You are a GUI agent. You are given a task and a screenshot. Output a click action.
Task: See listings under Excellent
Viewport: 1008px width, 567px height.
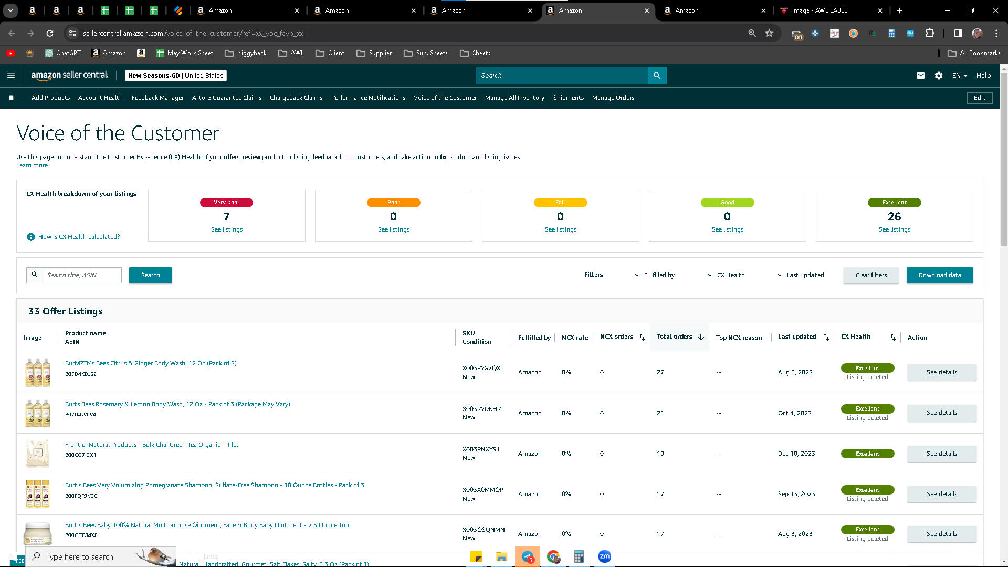click(895, 229)
